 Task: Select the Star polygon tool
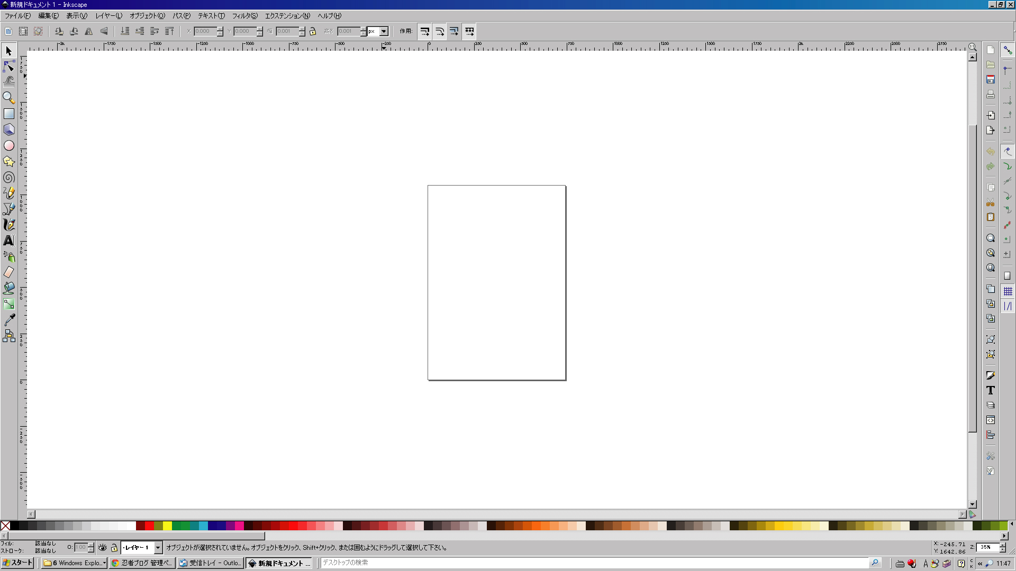pyautogui.click(x=9, y=161)
